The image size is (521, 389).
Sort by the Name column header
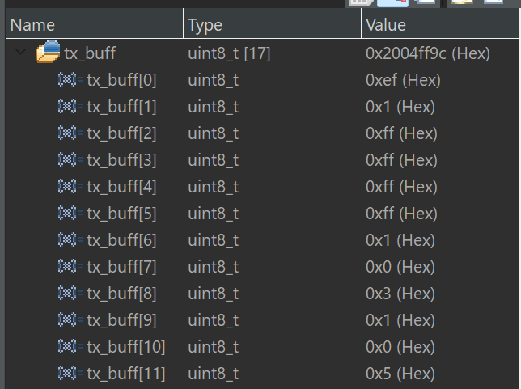[94, 23]
